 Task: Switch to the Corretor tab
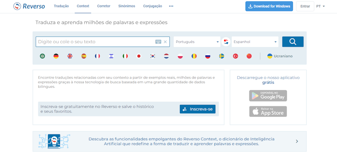tap(104, 6)
